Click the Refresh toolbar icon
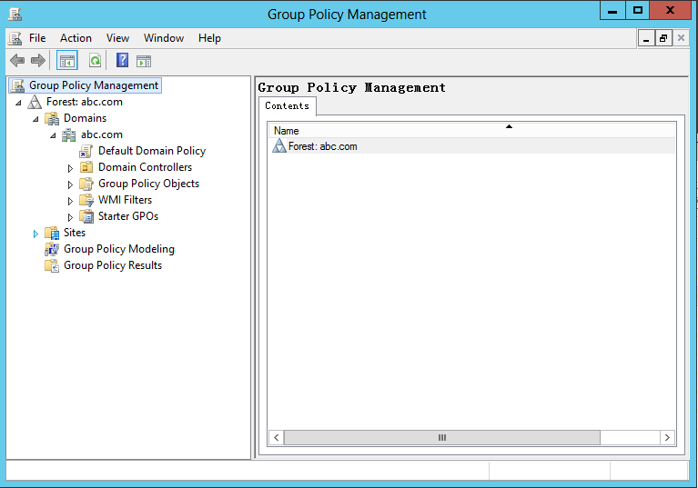The image size is (698, 488). [95, 61]
